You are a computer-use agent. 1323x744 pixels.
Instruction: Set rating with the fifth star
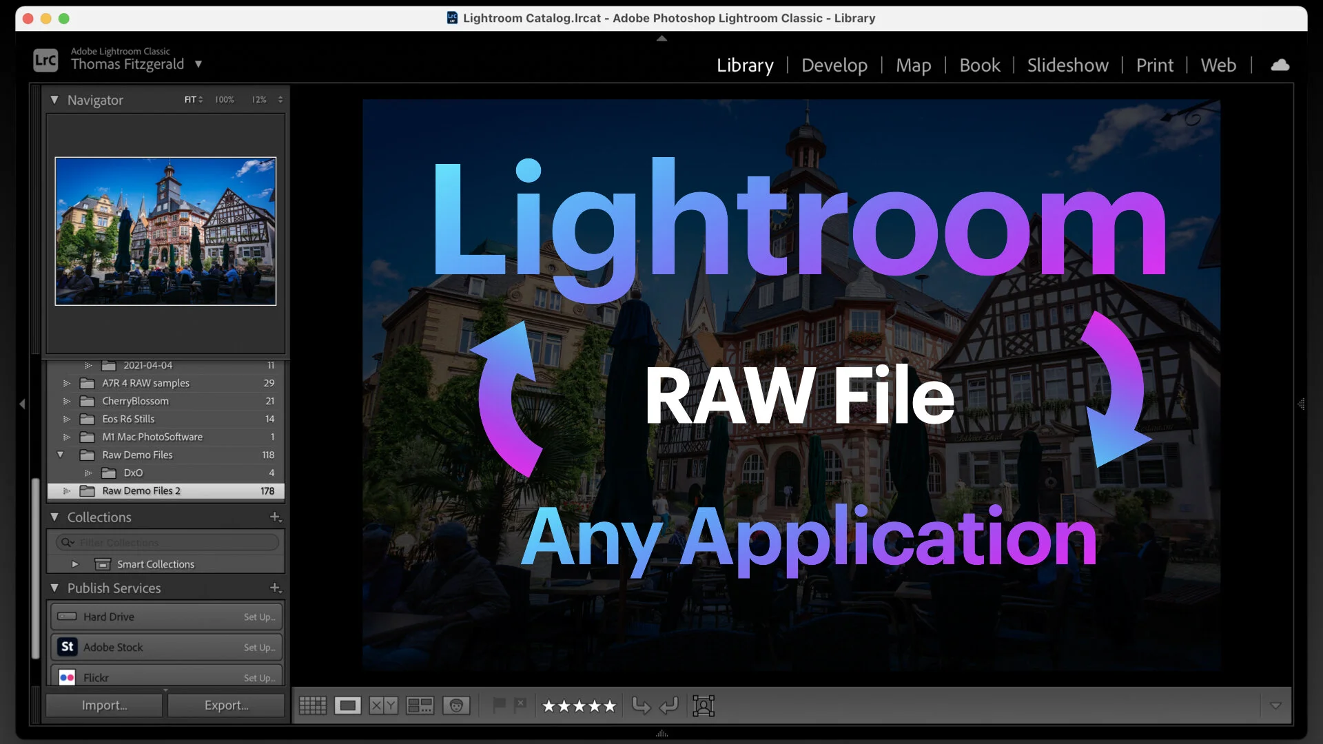(610, 705)
